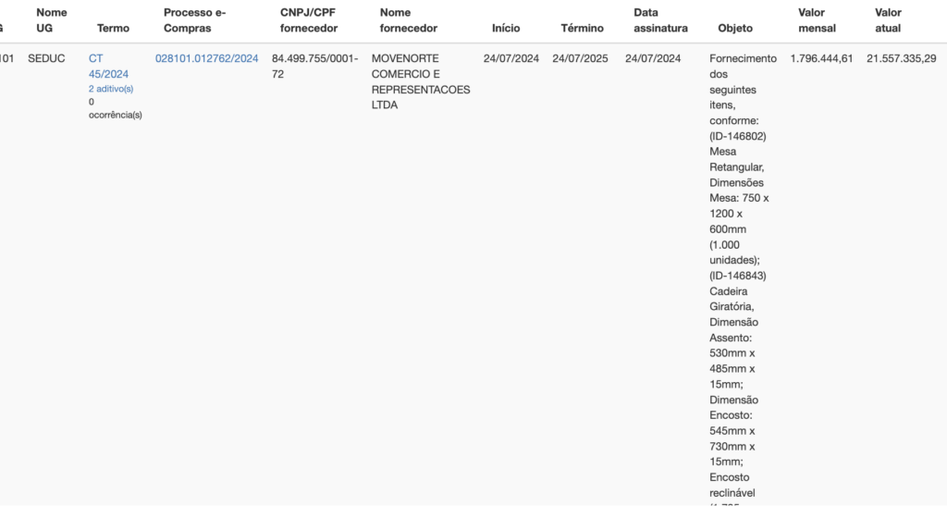Open the CT 45/2024 contract link
This screenshot has height=518, width=947.
(x=108, y=66)
